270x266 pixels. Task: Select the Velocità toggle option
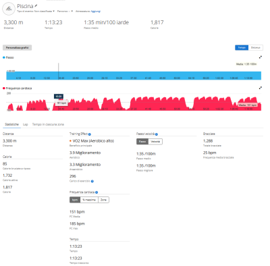[x=155, y=141]
